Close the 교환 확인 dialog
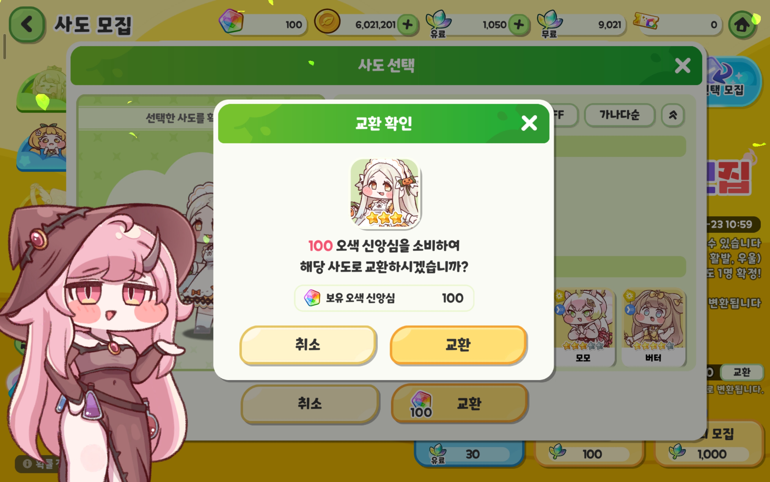 click(x=529, y=123)
